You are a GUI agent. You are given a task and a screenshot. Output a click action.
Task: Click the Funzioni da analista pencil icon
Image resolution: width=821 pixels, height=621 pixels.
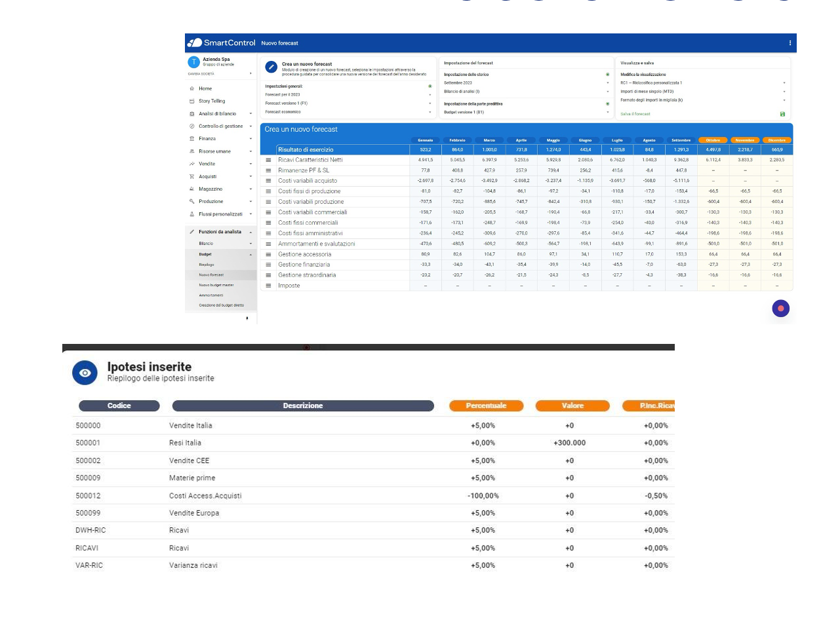[x=191, y=232]
